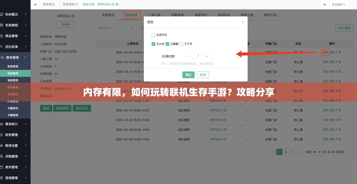Screen dimensions: 357x184
Task: Click 请假 in the 2021-03-17 row
Action: (332, 72)
